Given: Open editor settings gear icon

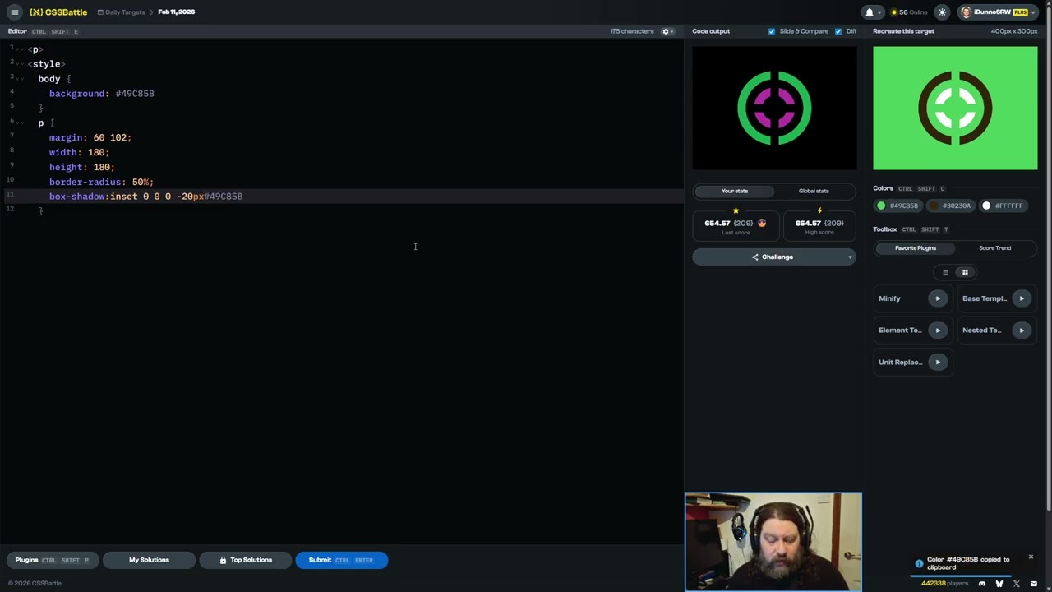Looking at the screenshot, I should 666,31.
